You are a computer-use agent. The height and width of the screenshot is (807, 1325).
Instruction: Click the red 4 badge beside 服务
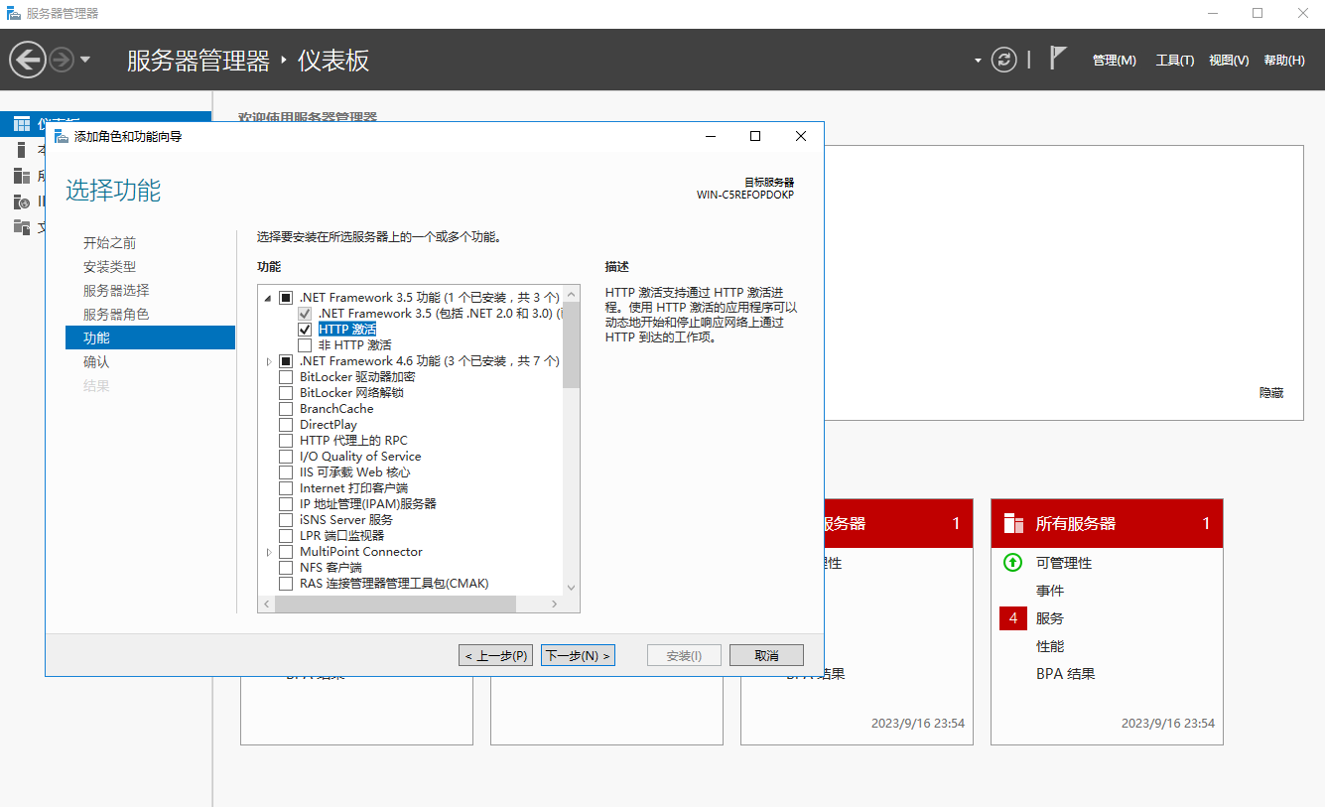coord(1012,618)
